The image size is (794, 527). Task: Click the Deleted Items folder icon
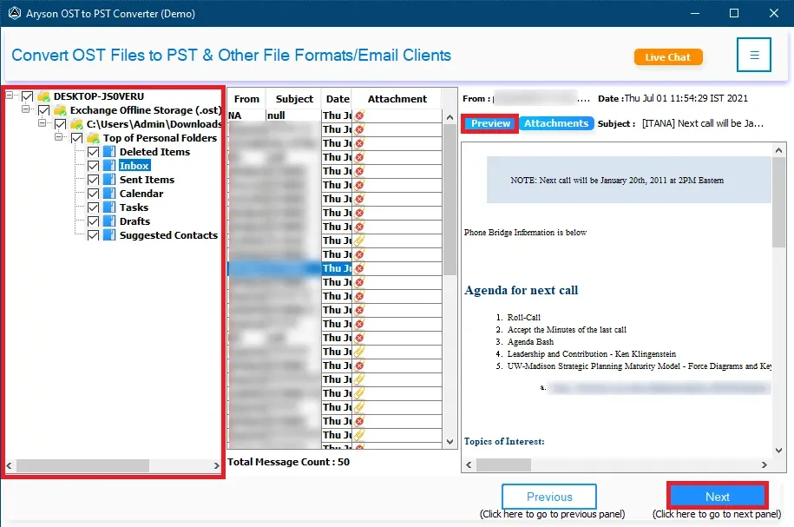tap(109, 152)
